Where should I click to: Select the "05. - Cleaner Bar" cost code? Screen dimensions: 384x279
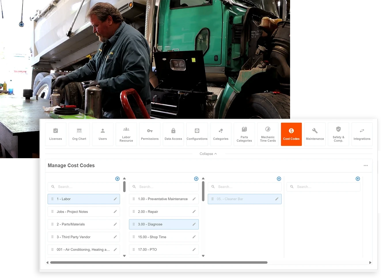245,199
